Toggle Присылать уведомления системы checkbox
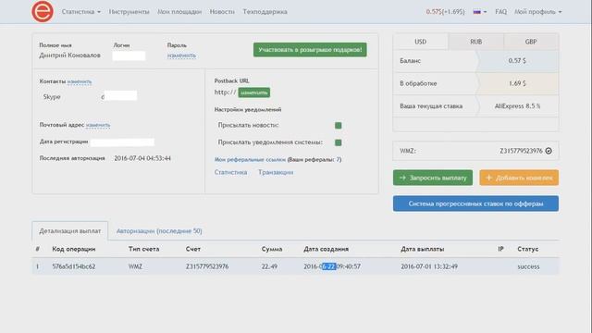Screen dimensions: 592x333 pyautogui.click(x=339, y=142)
